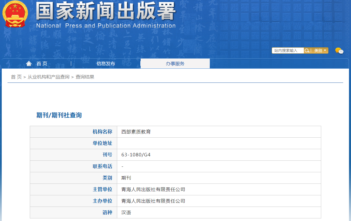Click the publisher name in 主办单位 row
351x221 pixels.
tap(153, 201)
